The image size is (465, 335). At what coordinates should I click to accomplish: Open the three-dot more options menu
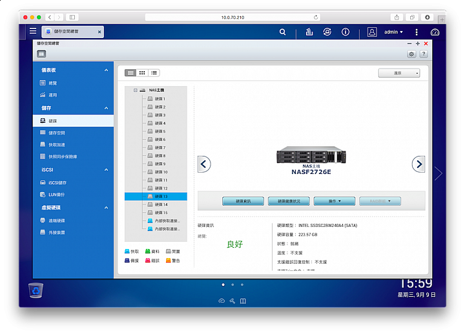pyautogui.click(x=417, y=32)
